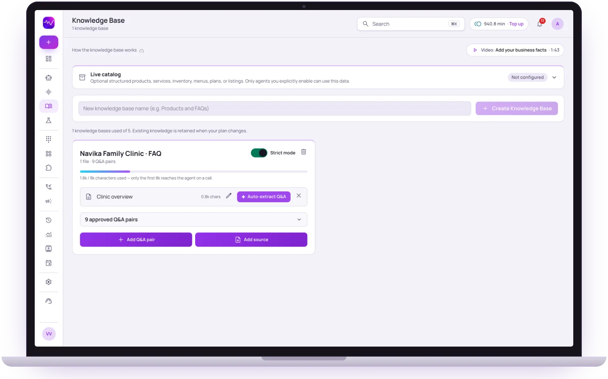Open the headset support icon in the sidebar
This screenshot has width=608, height=379.
point(49,301)
